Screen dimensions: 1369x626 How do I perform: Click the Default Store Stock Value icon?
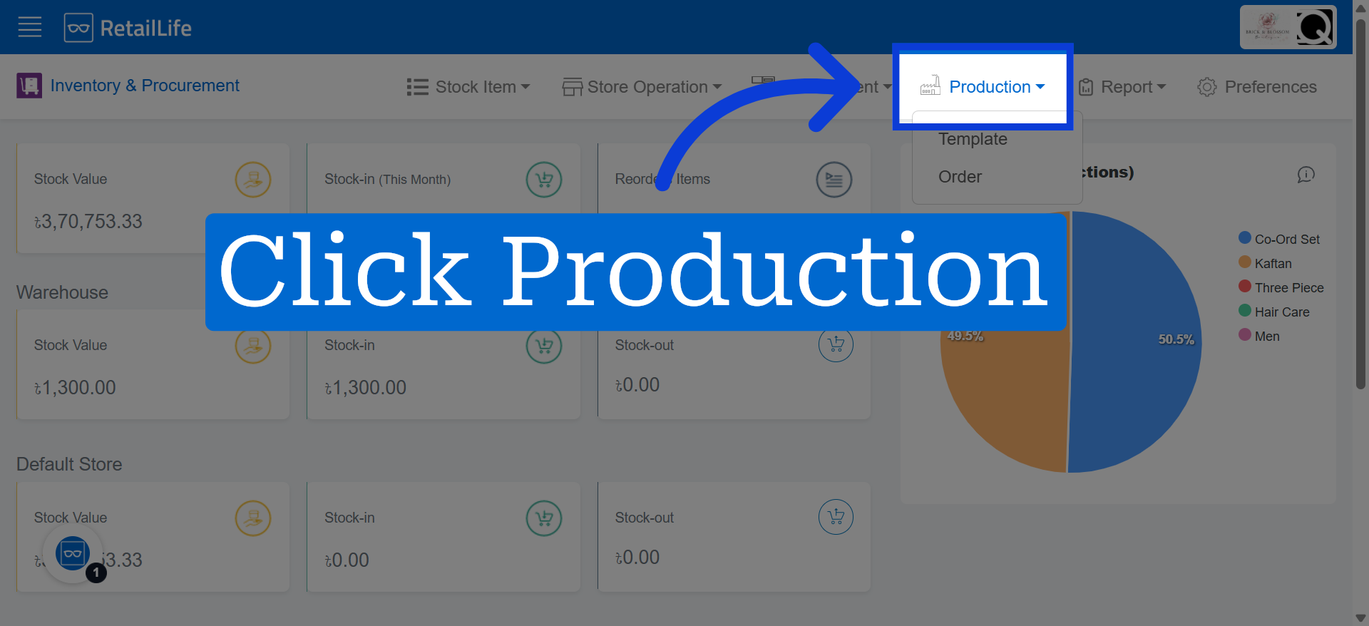click(x=253, y=518)
